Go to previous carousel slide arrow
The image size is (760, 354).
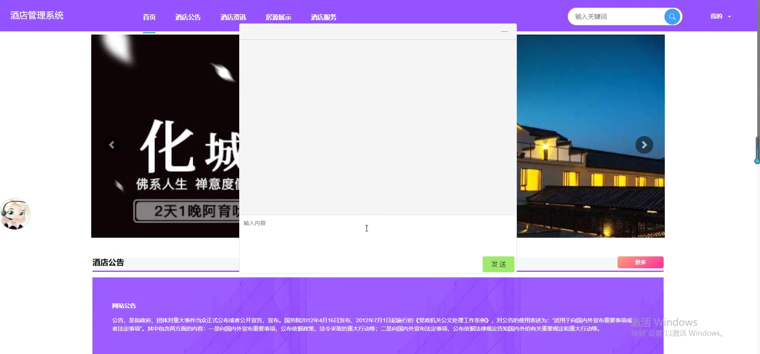pyautogui.click(x=112, y=145)
